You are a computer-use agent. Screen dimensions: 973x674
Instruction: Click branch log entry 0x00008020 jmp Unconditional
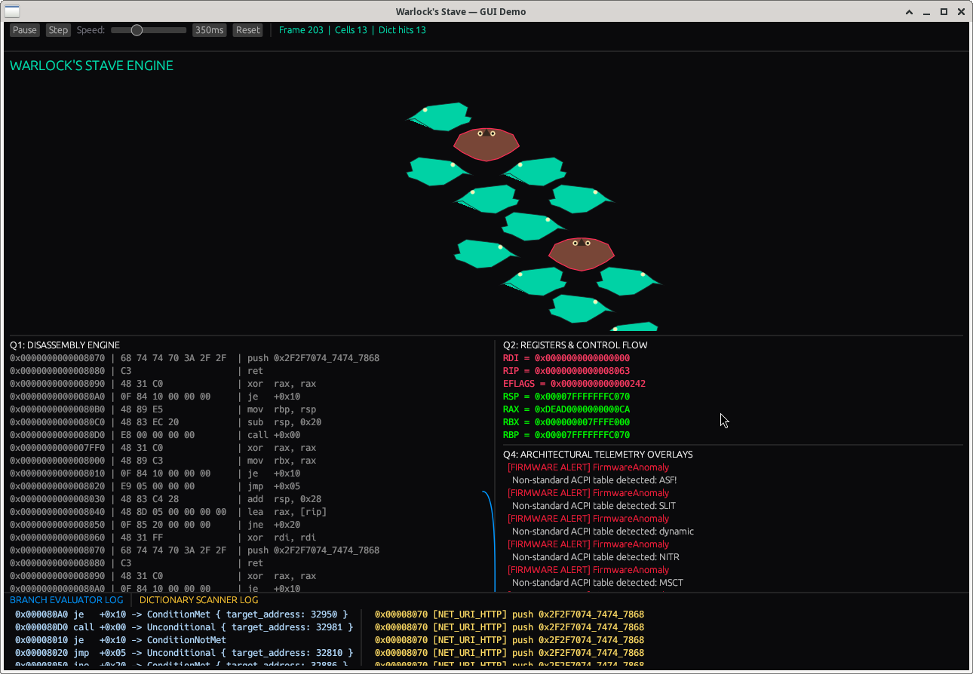point(184,653)
